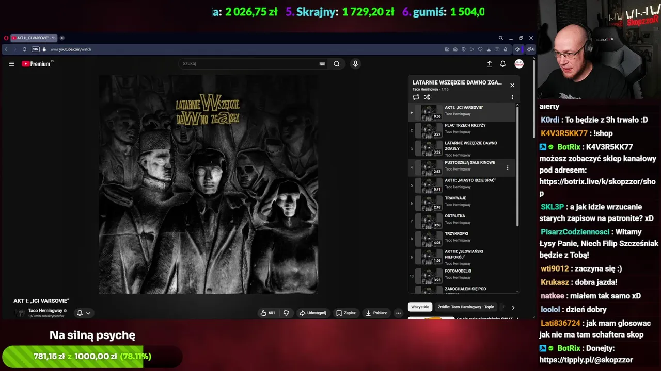The width and height of the screenshot is (661, 371).
Task: Activate voice search microphone
Action: [355, 64]
